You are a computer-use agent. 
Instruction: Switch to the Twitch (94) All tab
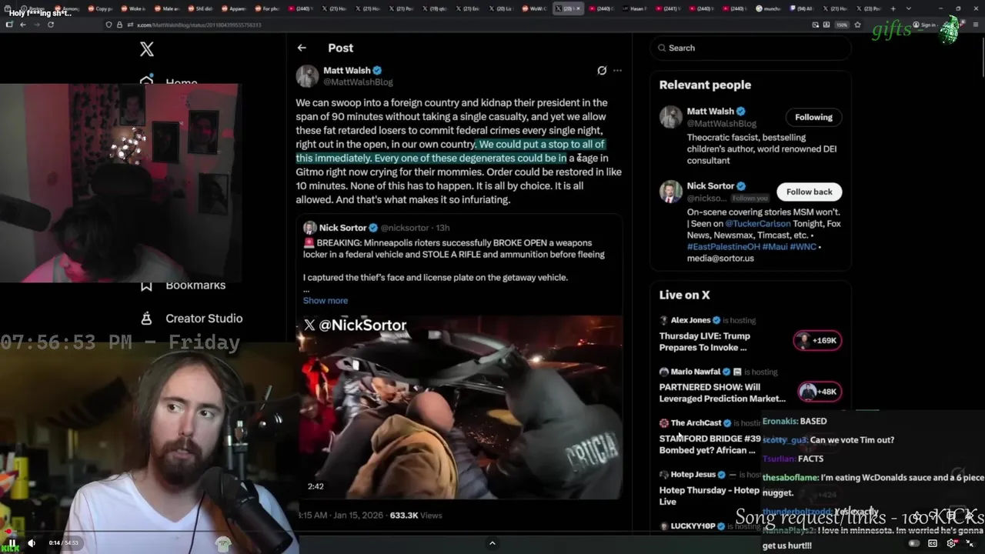pyautogui.click(x=801, y=8)
